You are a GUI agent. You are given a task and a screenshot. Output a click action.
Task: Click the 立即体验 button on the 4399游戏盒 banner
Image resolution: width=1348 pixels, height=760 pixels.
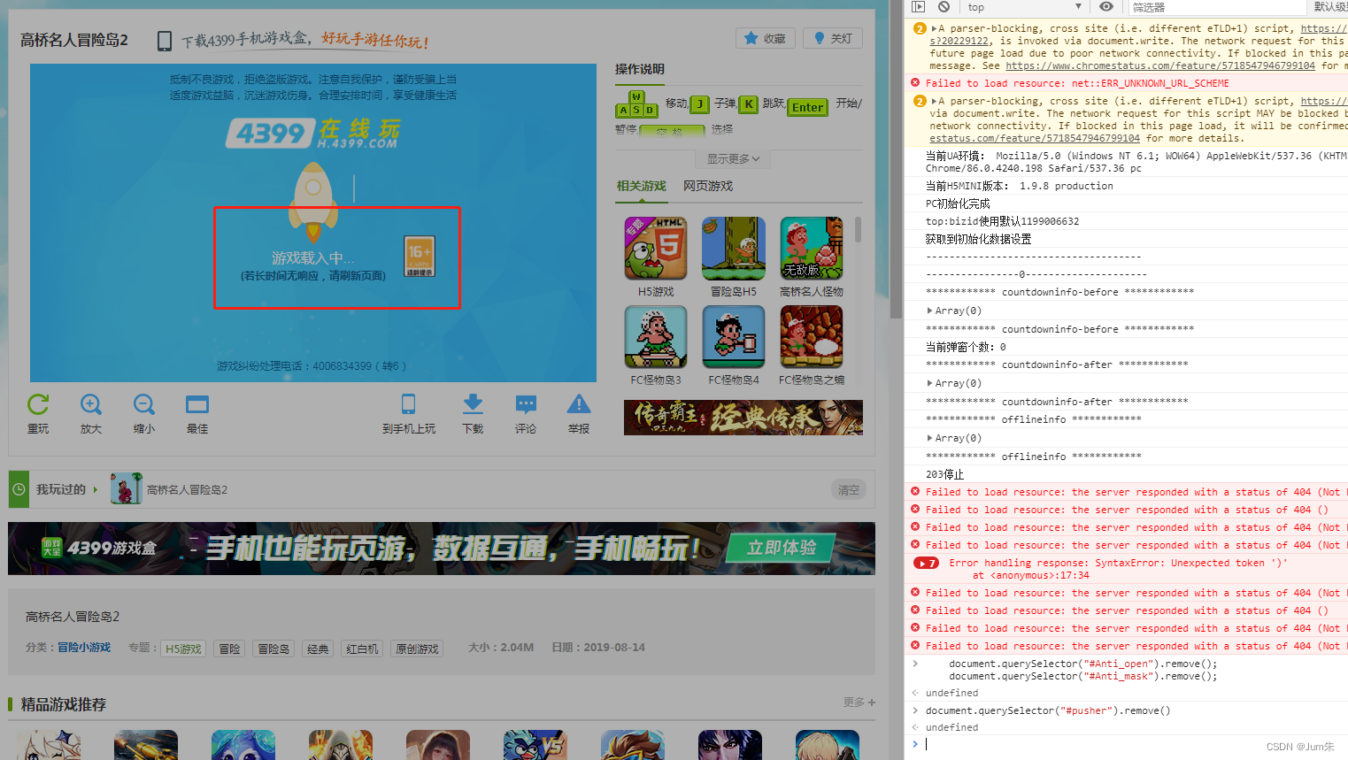point(782,548)
